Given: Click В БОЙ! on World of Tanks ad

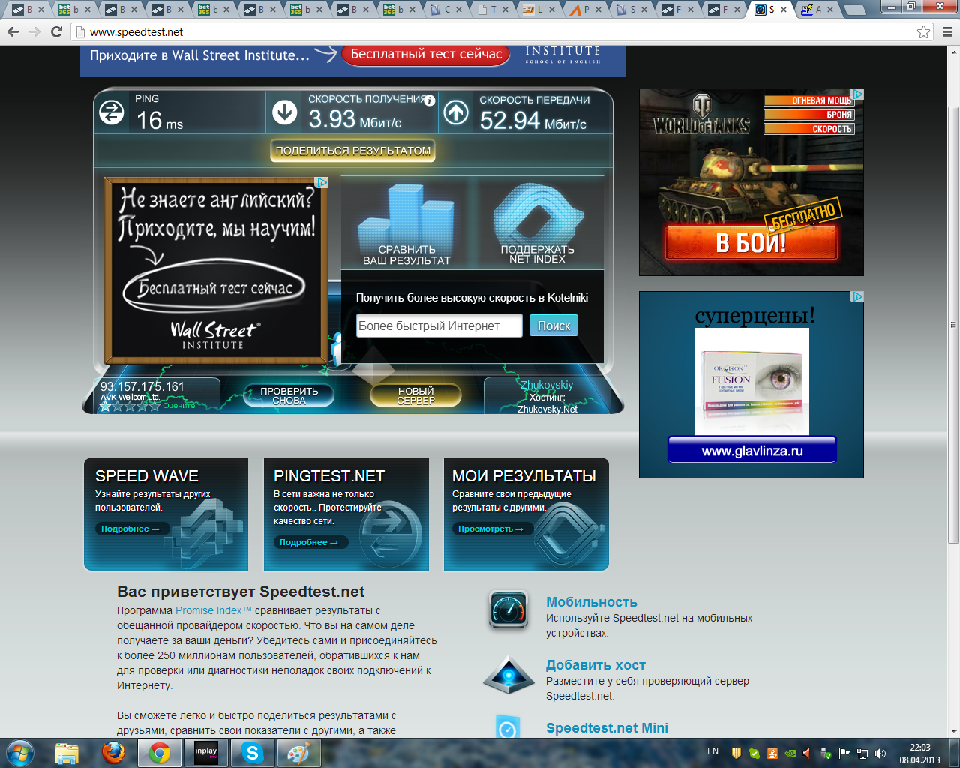Looking at the screenshot, I should (x=751, y=242).
